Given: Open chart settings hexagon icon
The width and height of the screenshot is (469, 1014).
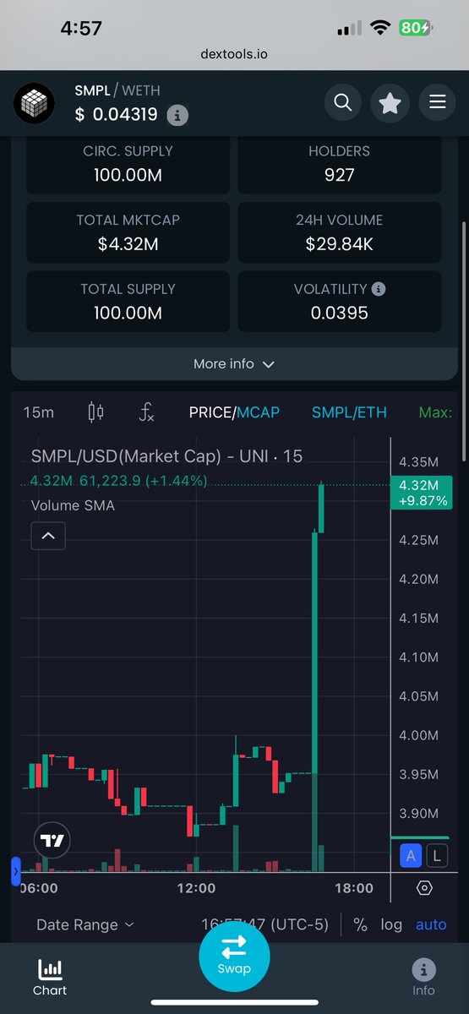Looking at the screenshot, I should click(x=424, y=888).
